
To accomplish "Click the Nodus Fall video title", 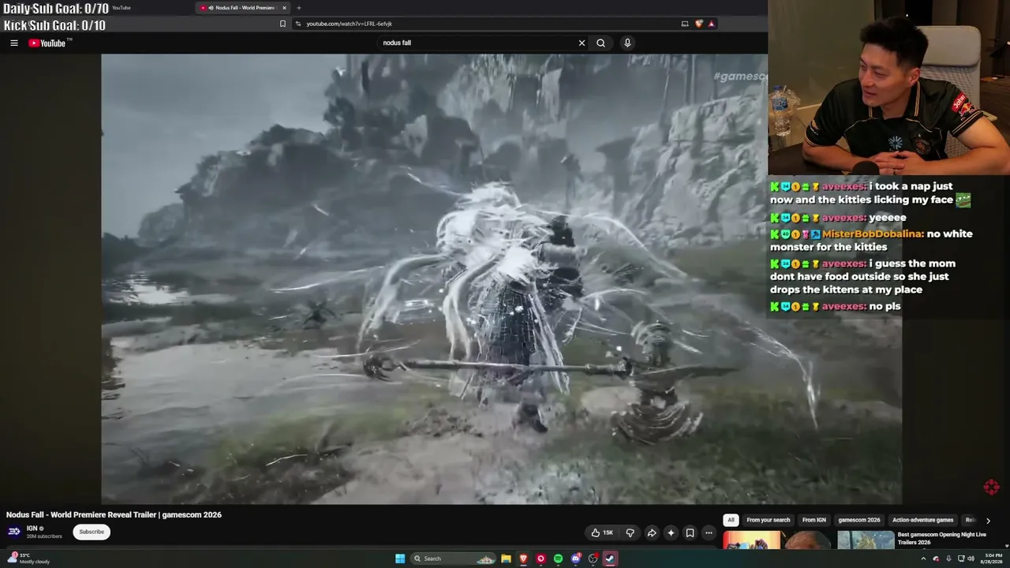I will [x=114, y=514].
